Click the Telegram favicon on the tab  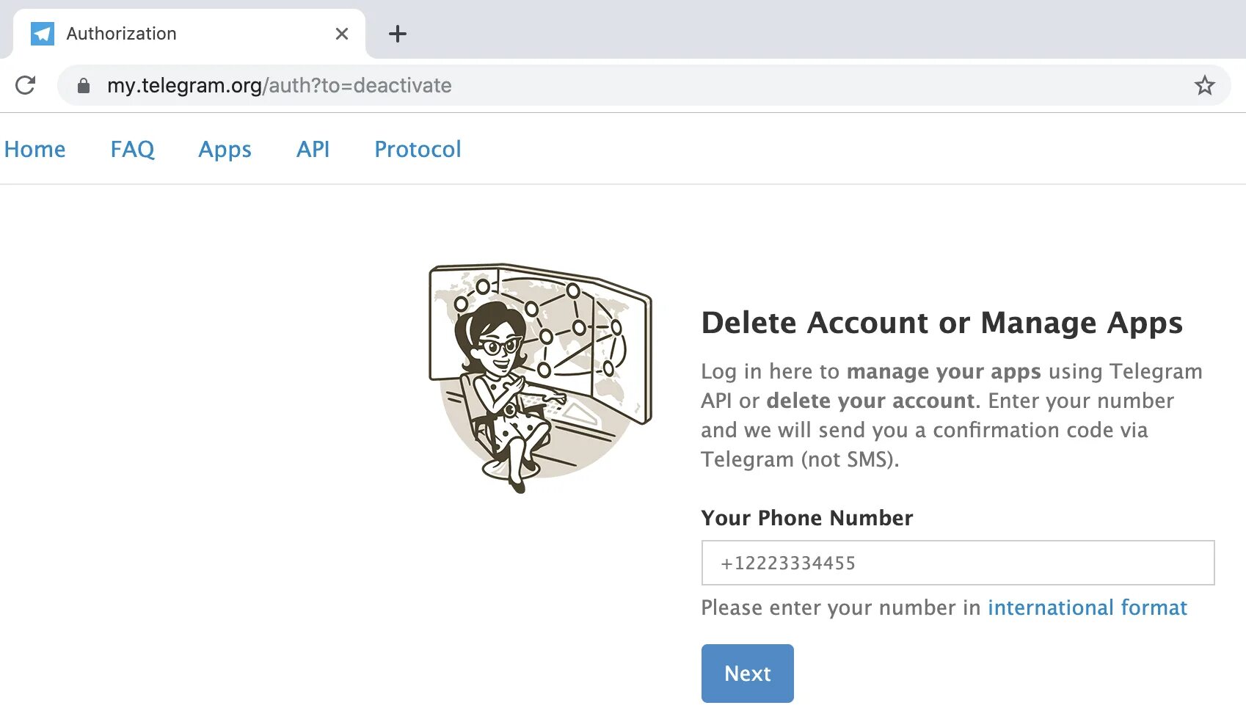[x=43, y=34]
